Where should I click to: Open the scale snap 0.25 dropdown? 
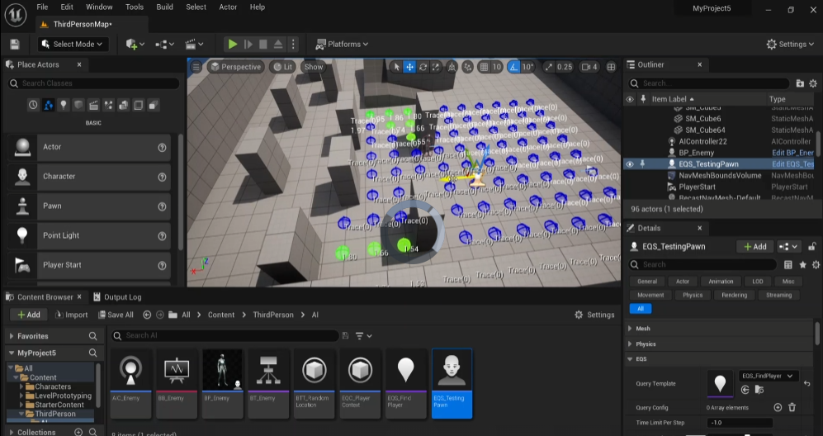[565, 67]
